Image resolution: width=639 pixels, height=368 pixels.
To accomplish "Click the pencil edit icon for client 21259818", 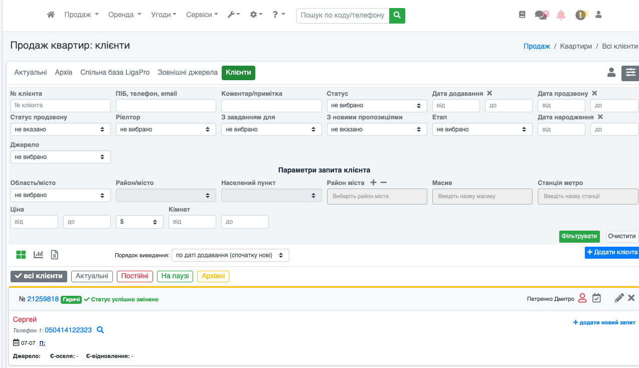I will [x=619, y=298].
